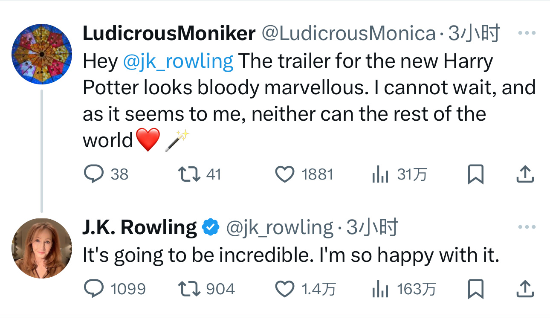Click the @LudicrousMonica handle
This screenshot has height=322, width=550.
click(x=348, y=34)
